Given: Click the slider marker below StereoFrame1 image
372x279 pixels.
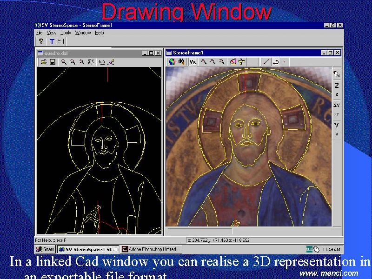Looking at the screenshot, I should [x=232, y=231].
